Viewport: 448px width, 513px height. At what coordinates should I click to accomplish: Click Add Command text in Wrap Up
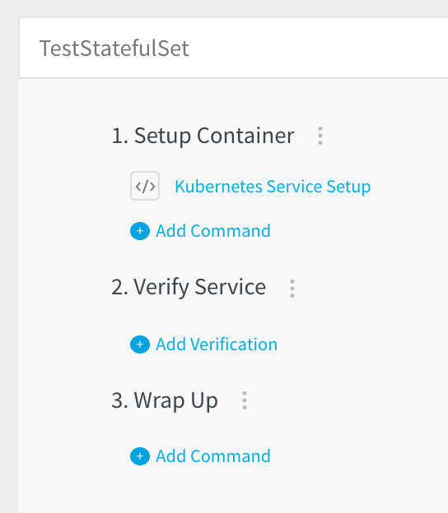click(213, 456)
